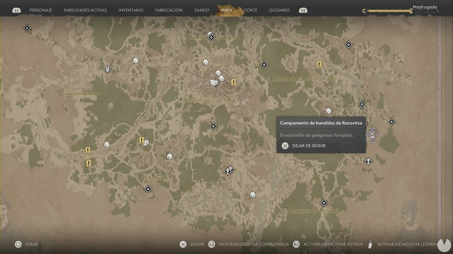
Task: Click the L1 previous-tab icon
Action: [x=16, y=11]
